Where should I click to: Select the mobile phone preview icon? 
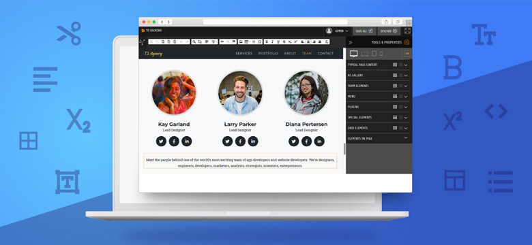[381, 54]
